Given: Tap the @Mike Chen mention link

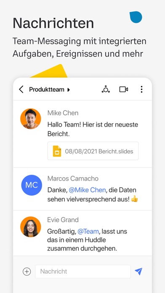Looking at the screenshot, I should coord(87,190).
